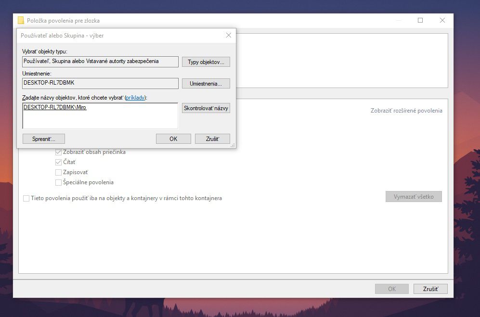Verify names with Skontrolovať názvy
This screenshot has width=480, height=317.
[206, 108]
